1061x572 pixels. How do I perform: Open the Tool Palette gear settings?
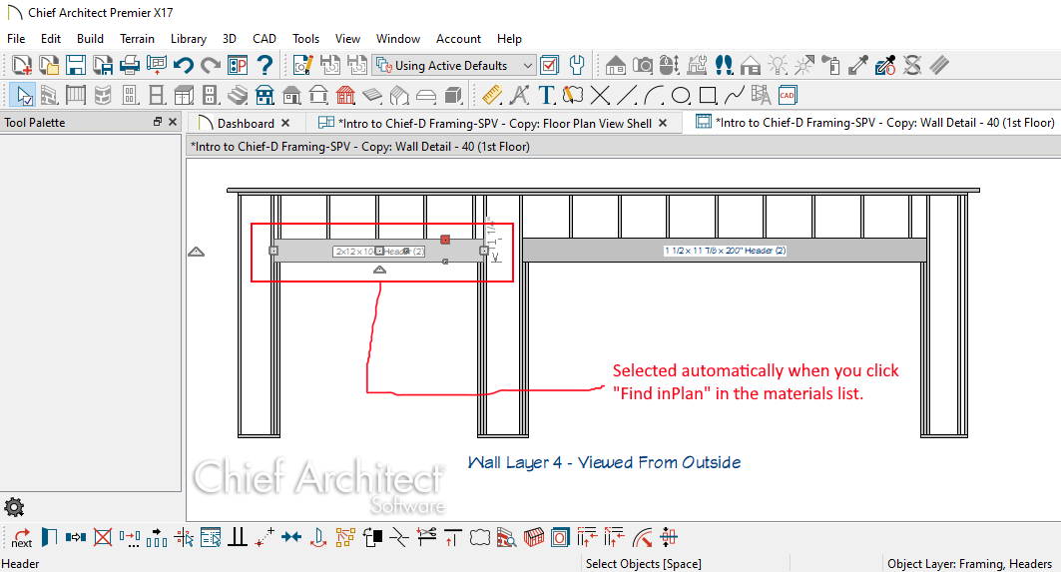[x=14, y=506]
